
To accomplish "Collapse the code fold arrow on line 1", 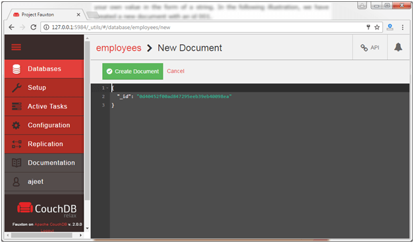I will tap(107, 88).
